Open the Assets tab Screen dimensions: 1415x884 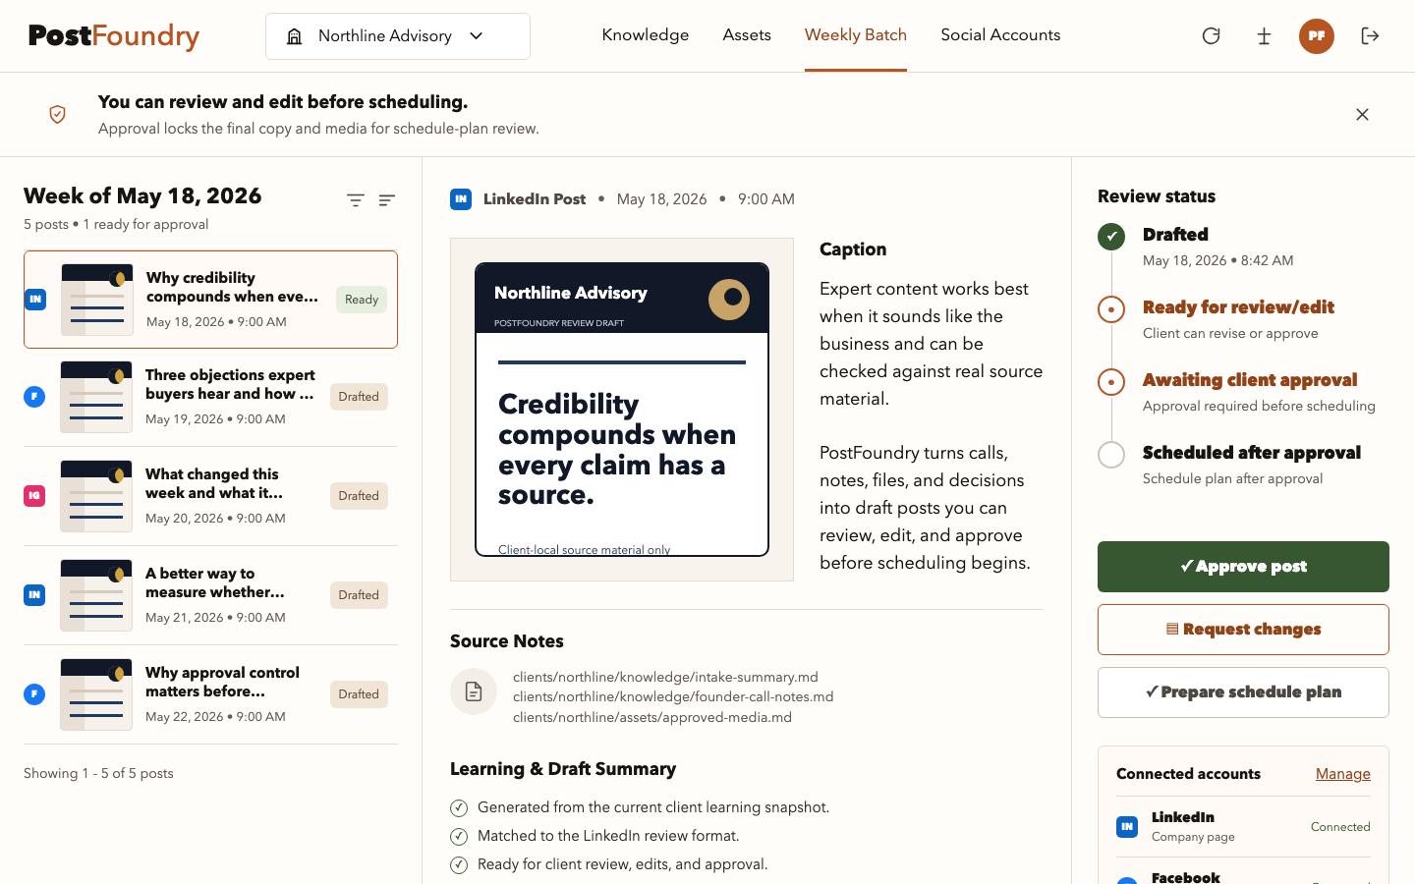(747, 35)
